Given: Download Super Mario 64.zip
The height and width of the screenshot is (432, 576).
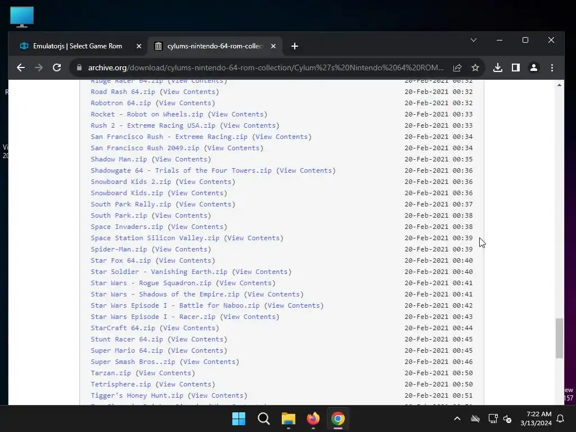Looking at the screenshot, I should tap(127, 350).
